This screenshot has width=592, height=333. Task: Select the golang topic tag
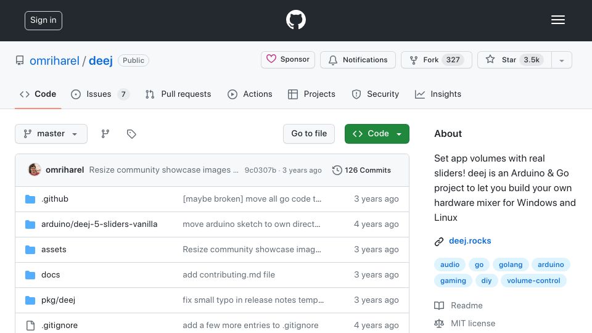pyautogui.click(x=511, y=265)
